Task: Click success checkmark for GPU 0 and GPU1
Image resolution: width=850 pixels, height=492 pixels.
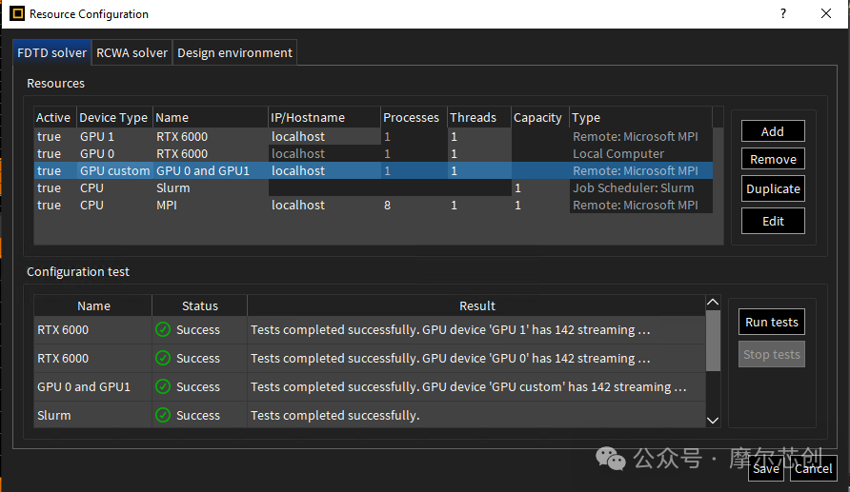Action: tap(163, 386)
